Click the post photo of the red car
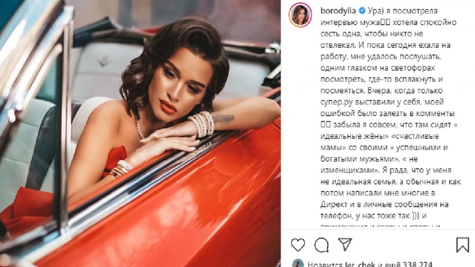Viewport: 475px width, 267px height. pos(140,133)
